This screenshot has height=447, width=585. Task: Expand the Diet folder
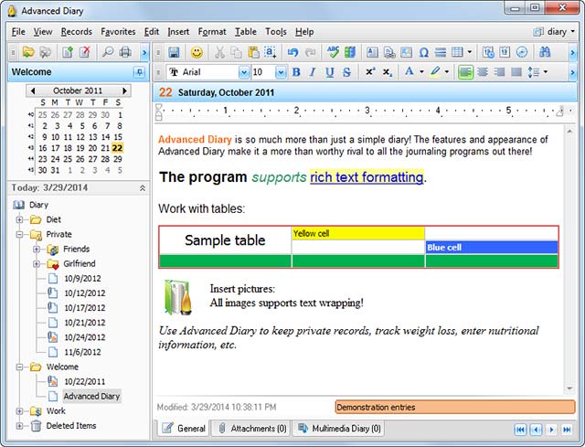point(19,219)
